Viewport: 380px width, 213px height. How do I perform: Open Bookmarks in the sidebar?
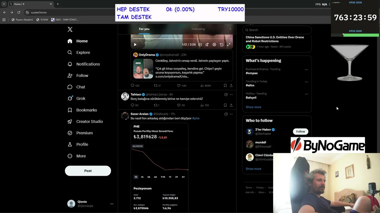pos(82,110)
